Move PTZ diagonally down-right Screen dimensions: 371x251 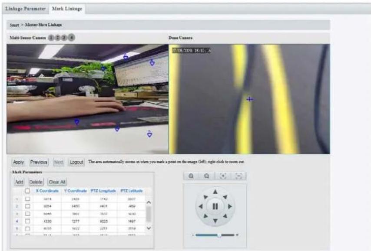(225, 216)
